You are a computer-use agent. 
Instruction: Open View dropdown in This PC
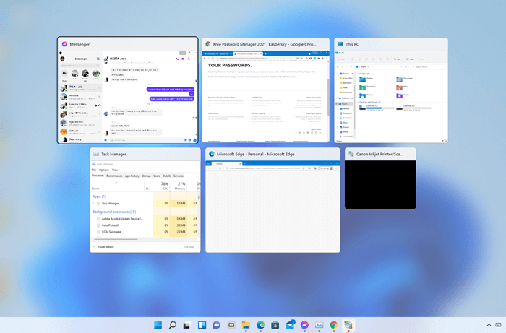coord(411,59)
